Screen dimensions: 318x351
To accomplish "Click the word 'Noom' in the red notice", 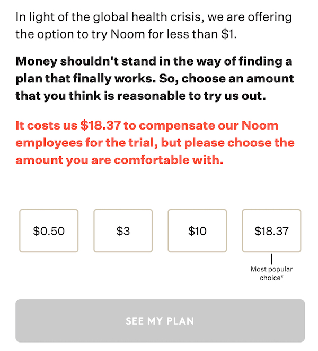I will click(x=259, y=126).
